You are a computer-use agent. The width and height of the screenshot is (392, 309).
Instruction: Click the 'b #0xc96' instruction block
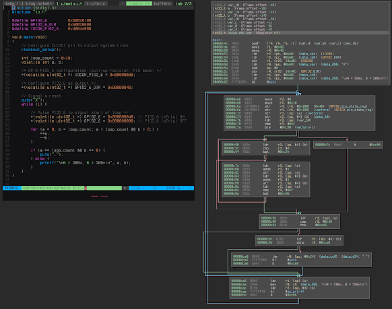348,145
